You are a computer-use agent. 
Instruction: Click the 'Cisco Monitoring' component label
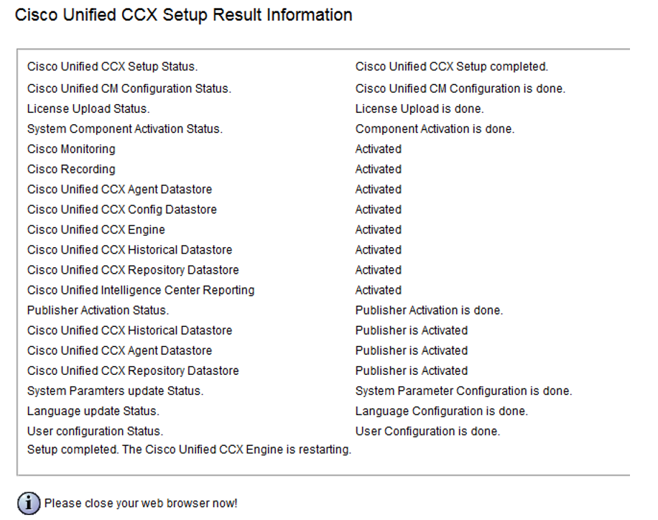coord(71,149)
